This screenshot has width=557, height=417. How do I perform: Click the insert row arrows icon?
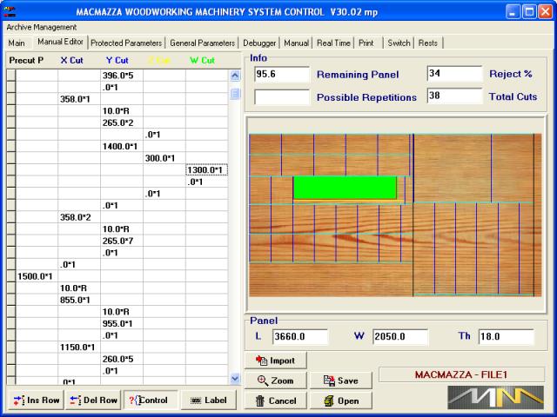click(19, 400)
